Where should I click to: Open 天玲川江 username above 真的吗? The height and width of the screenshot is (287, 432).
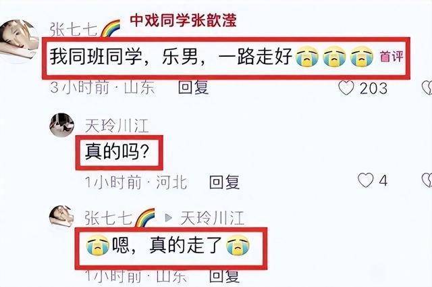tap(117, 126)
